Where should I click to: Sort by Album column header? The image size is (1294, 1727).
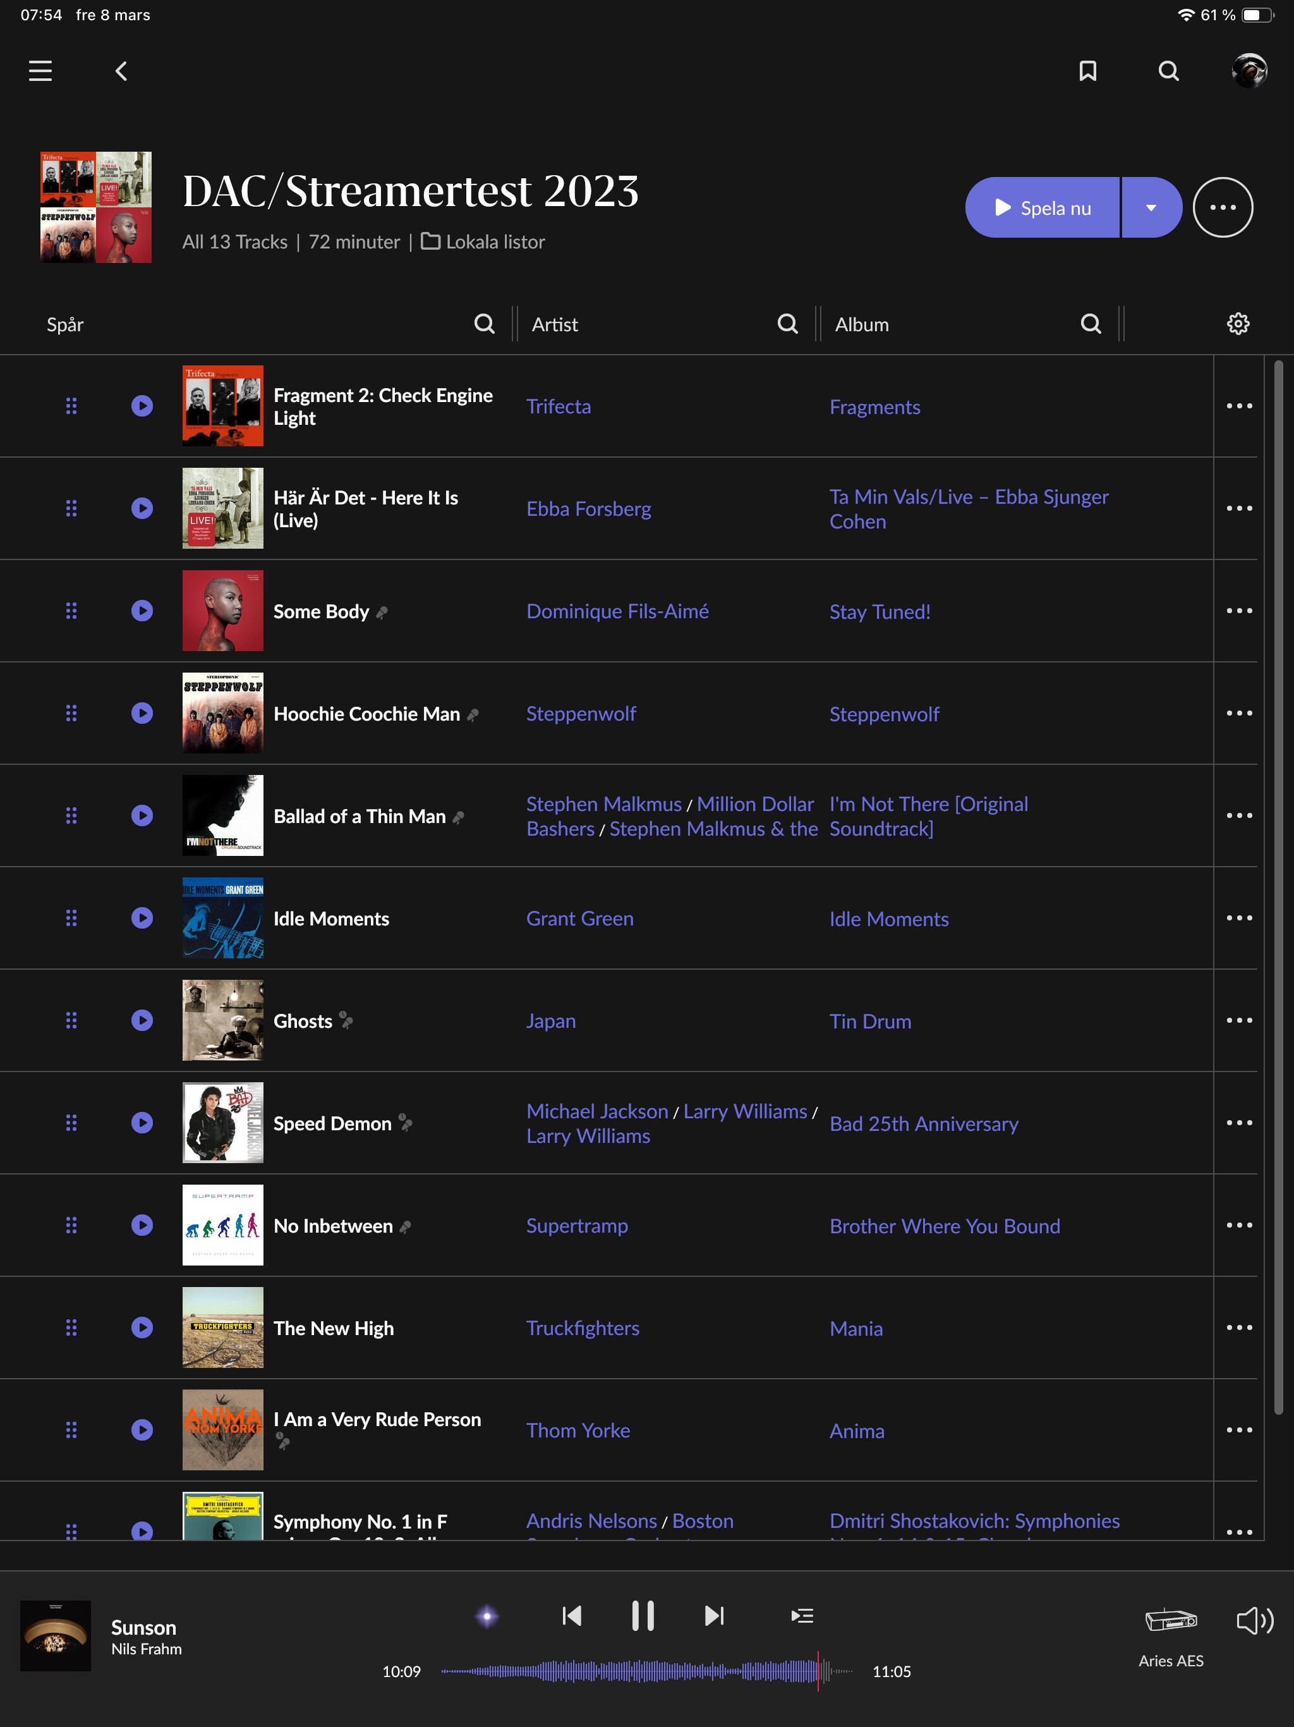click(862, 324)
